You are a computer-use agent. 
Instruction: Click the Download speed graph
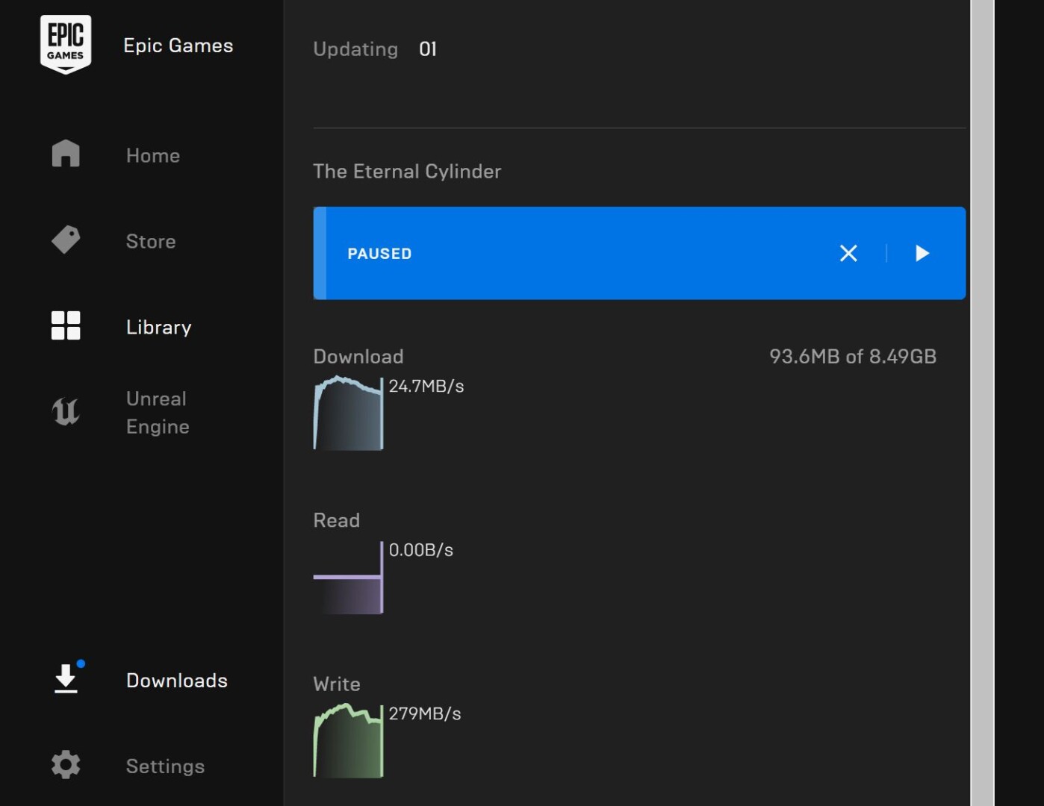(x=348, y=413)
